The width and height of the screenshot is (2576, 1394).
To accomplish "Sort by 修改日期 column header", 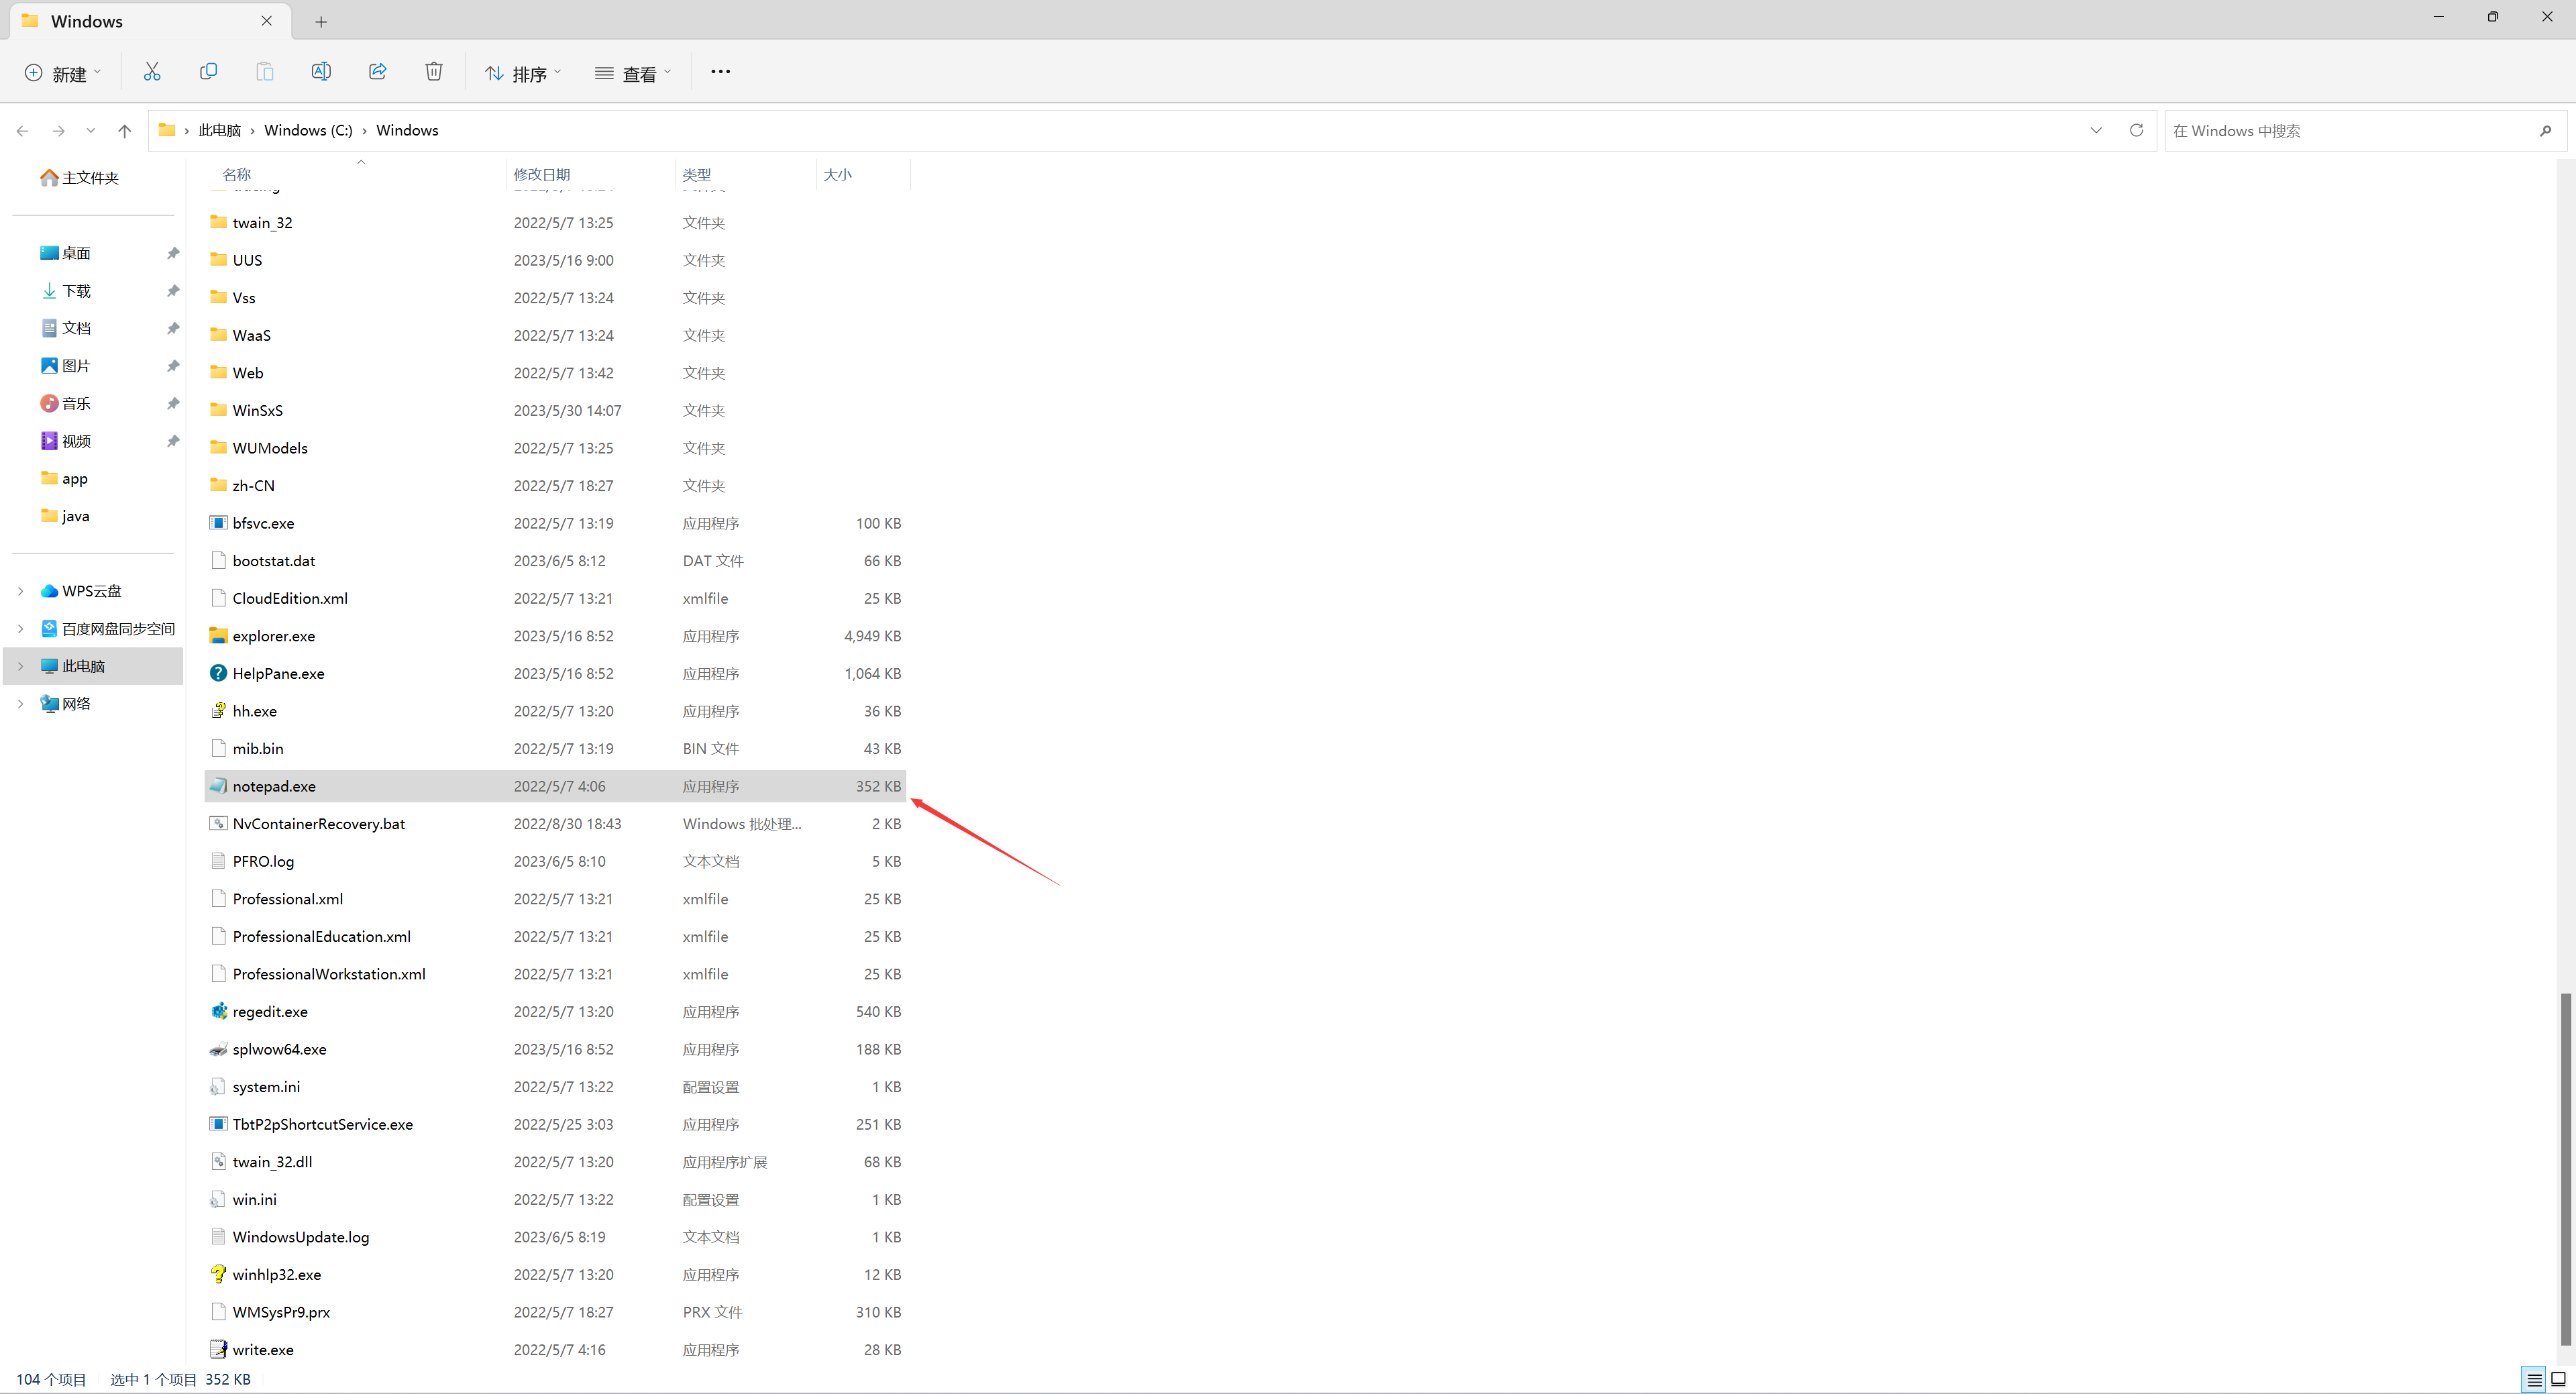I will 541,174.
